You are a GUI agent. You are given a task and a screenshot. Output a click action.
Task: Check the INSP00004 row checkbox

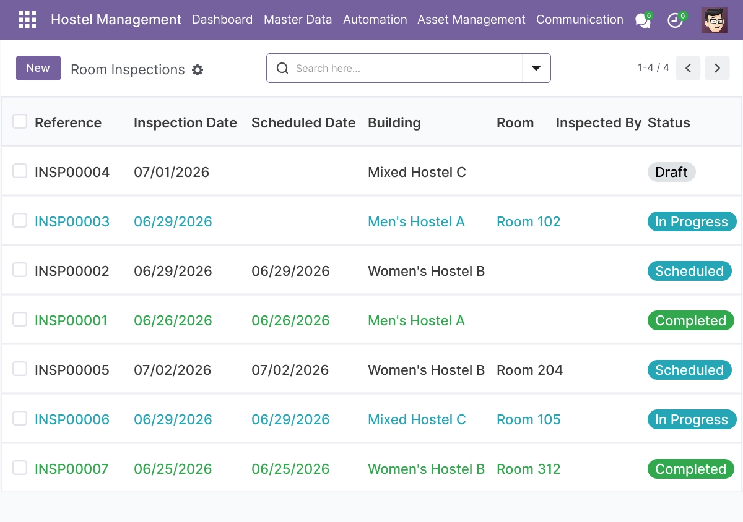(x=20, y=171)
